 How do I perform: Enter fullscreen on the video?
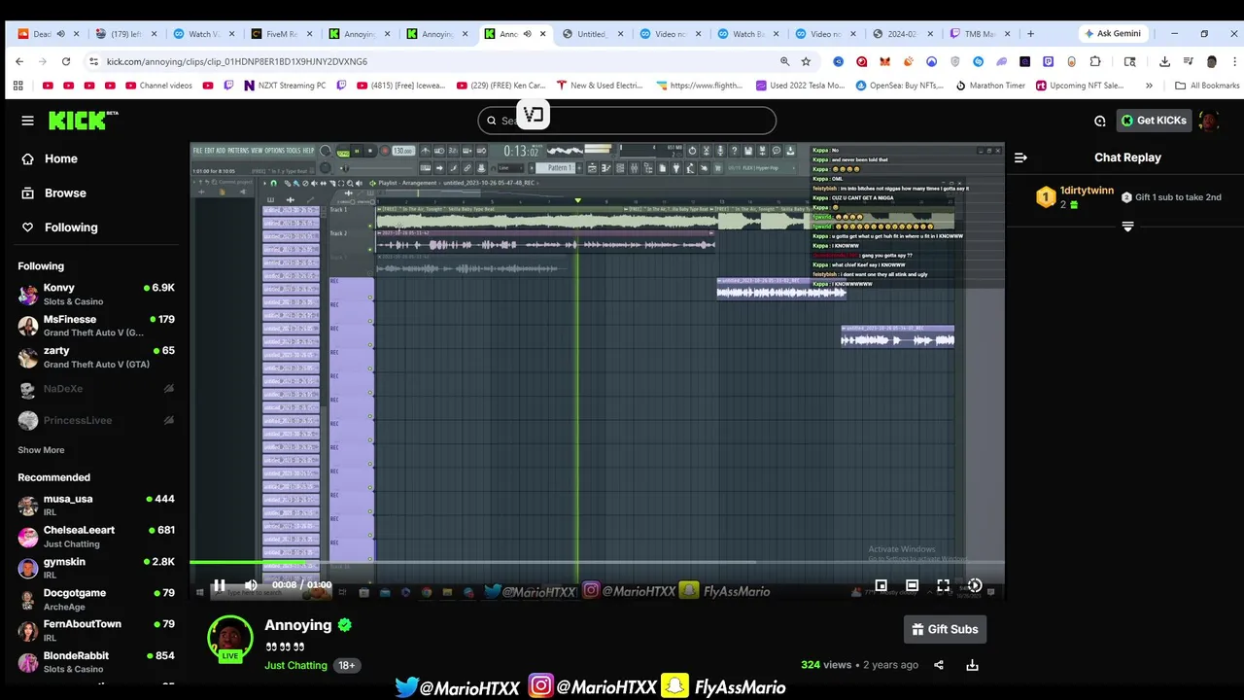943,585
